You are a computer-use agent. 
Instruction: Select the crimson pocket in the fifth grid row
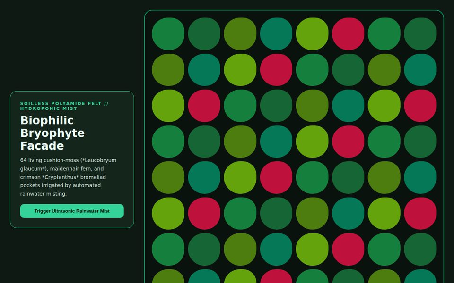click(276, 178)
